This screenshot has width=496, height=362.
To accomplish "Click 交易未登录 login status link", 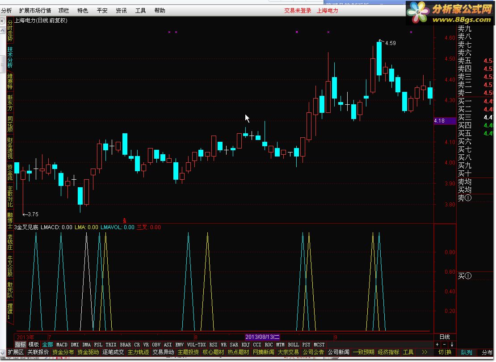I will [298, 10].
